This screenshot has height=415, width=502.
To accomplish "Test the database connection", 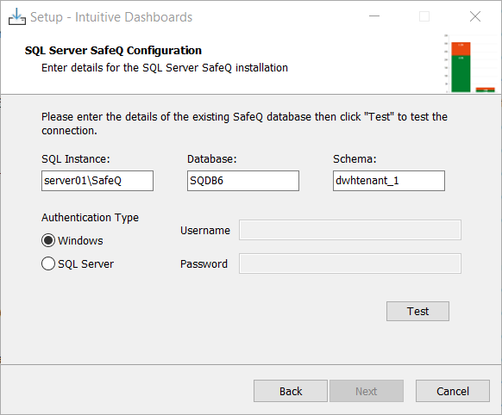I will click(417, 311).
